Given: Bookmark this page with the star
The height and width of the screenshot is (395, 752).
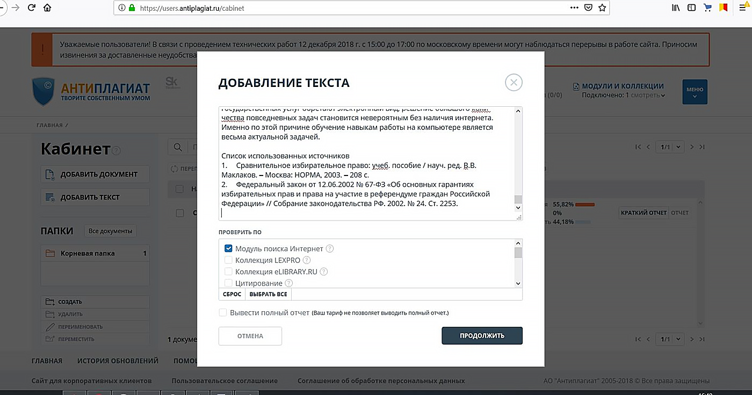Looking at the screenshot, I should tap(602, 8).
